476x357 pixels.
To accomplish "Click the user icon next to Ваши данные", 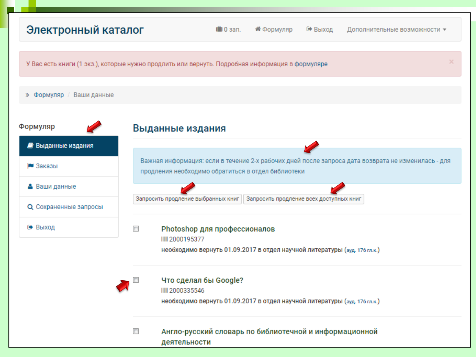I will point(30,187).
